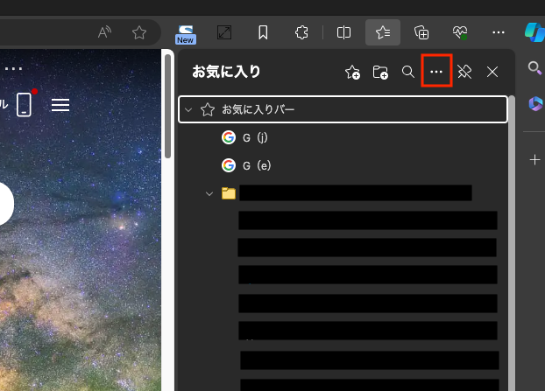This screenshot has height=391, width=545.
Task: Collapse the yellow folder chevron
Action: pyautogui.click(x=209, y=193)
